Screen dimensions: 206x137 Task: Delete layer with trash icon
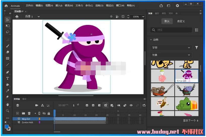[x=29, y=113]
